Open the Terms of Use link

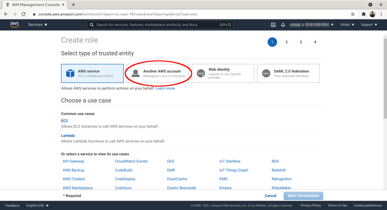[x=337, y=205]
